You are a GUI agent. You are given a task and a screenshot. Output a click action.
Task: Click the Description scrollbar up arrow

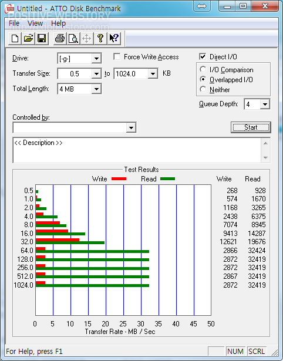pos(265,143)
